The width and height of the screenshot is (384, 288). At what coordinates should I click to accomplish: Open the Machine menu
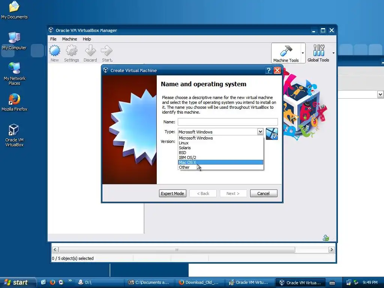(x=69, y=39)
